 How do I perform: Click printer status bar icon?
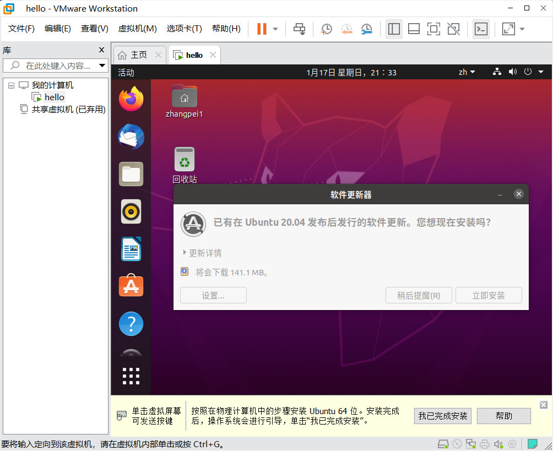pos(485,444)
